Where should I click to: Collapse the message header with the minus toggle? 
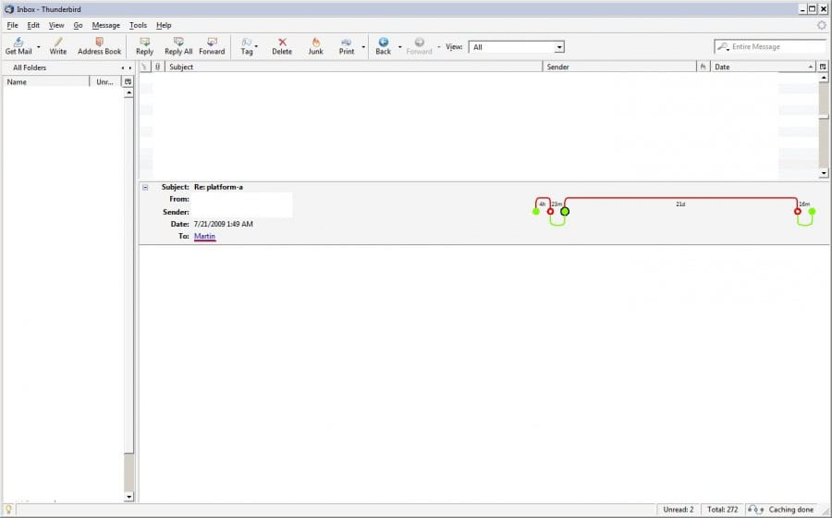(145, 187)
